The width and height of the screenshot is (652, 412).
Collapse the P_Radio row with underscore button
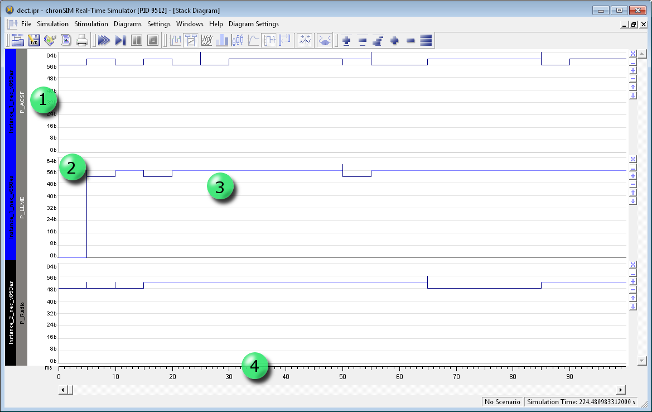click(x=633, y=274)
